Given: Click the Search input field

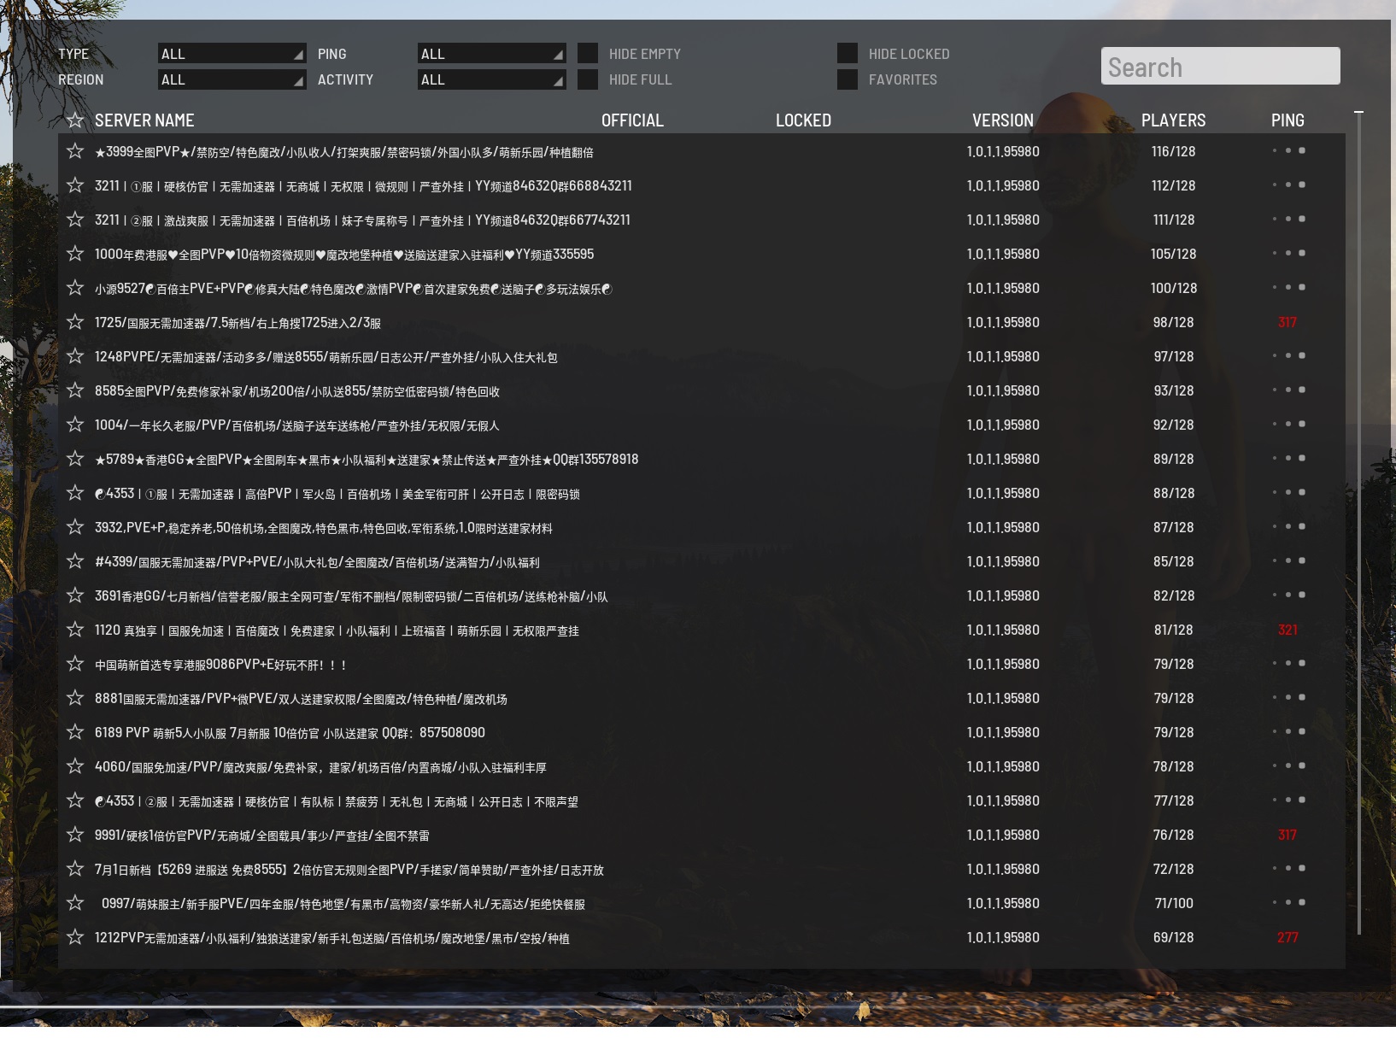Looking at the screenshot, I should point(1220,66).
